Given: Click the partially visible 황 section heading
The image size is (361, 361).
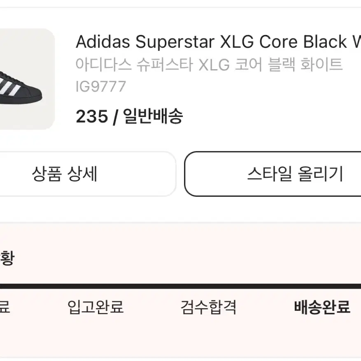Looking at the screenshot, I should point(7,258).
